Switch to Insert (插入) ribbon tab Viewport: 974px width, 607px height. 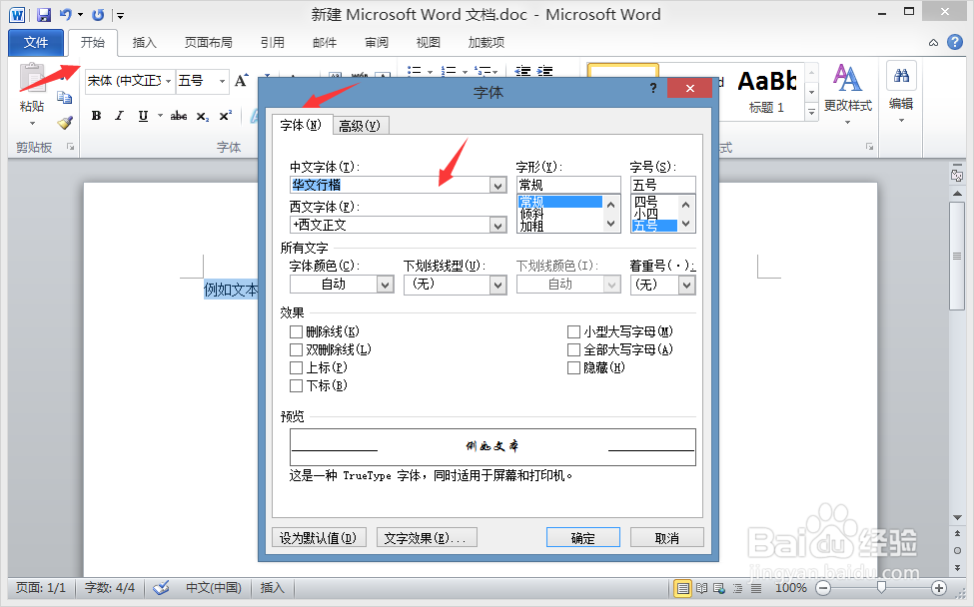point(144,42)
